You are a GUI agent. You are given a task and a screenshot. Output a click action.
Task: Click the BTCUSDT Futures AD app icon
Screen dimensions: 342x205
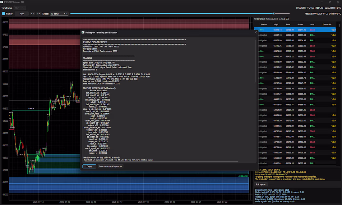[2, 2]
